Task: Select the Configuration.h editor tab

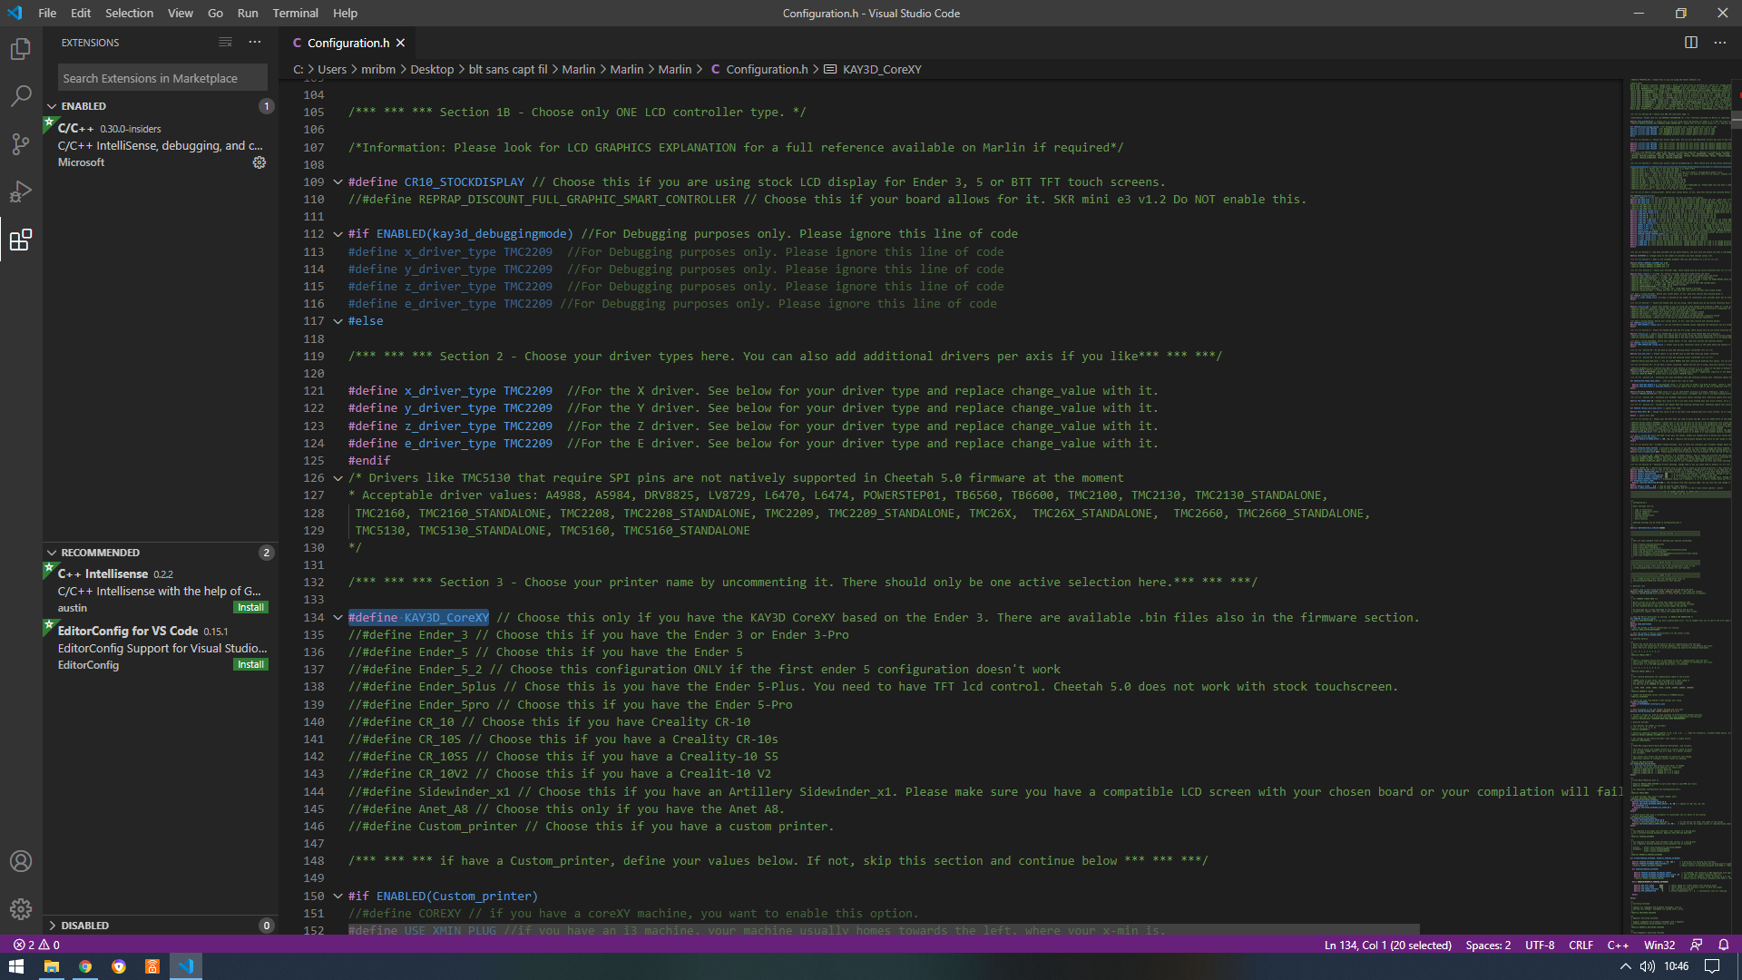Action: 348,43
